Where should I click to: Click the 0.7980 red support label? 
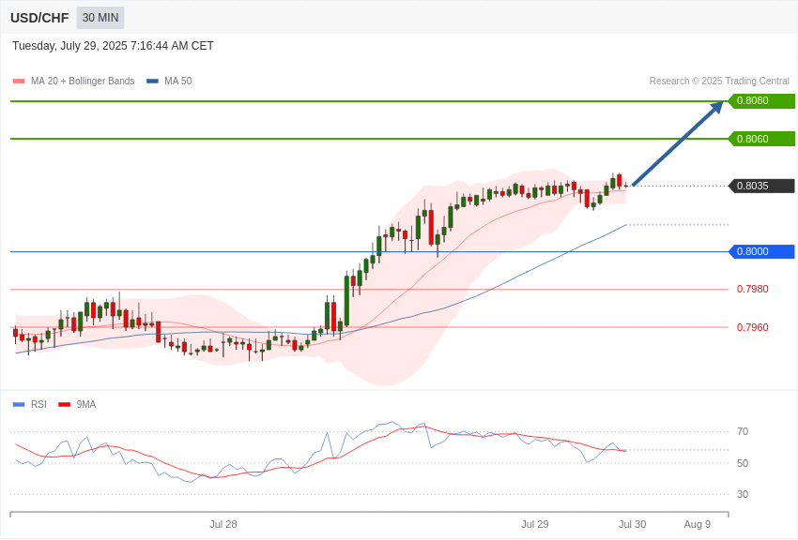(752, 289)
